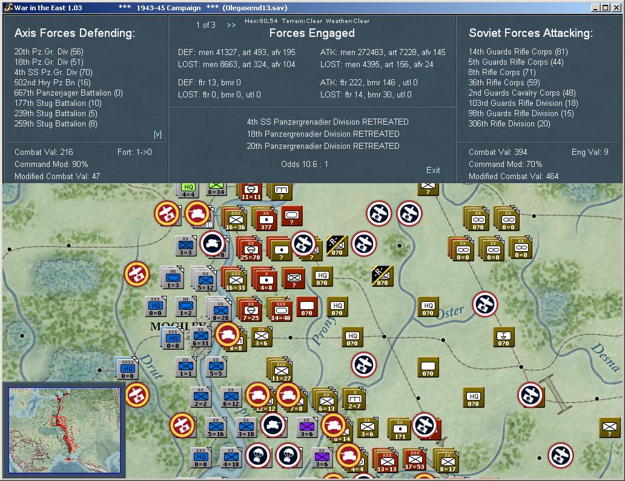Click 5th Guards Rifle Corps (44) entry

516,62
